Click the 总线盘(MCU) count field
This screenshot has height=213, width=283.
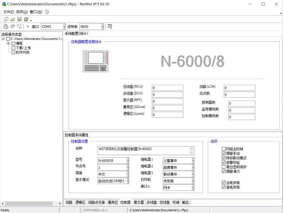click(x=168, y=88)
